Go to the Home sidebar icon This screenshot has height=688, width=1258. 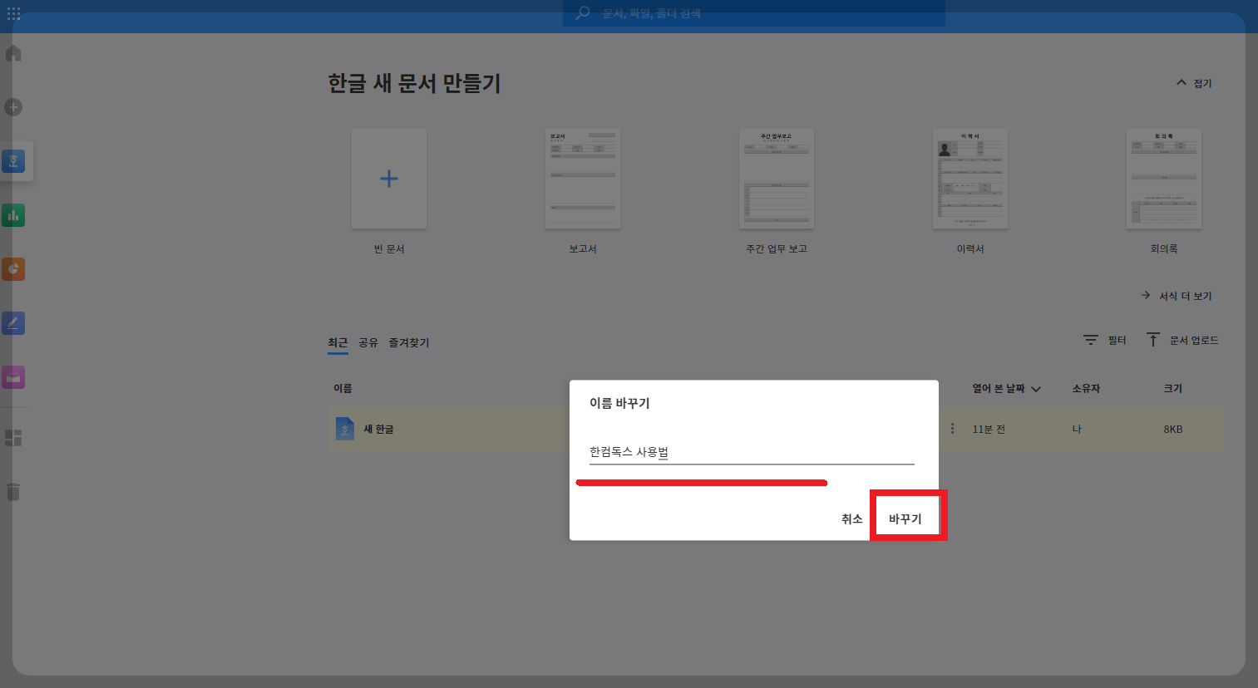pyautogui.click(x=13, y=53)
